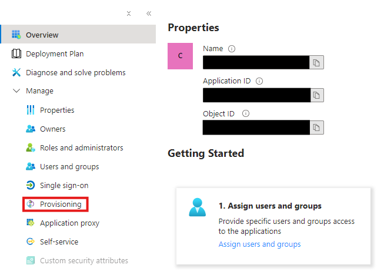
Task: Open the Overview menu item
Action: point(78,34)
